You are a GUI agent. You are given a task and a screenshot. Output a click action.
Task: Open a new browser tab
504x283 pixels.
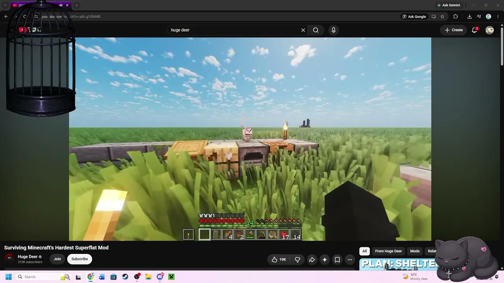click(76, 5)
